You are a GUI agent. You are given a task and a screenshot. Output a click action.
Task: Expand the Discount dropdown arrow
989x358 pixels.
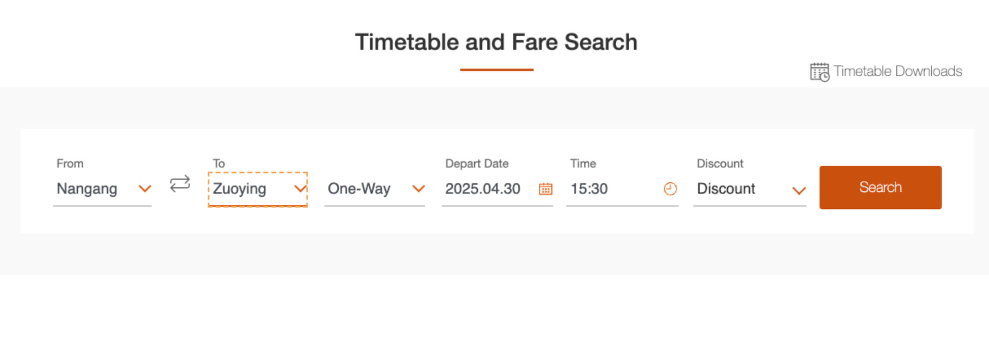pyautogui.click(x=799, y=191)
